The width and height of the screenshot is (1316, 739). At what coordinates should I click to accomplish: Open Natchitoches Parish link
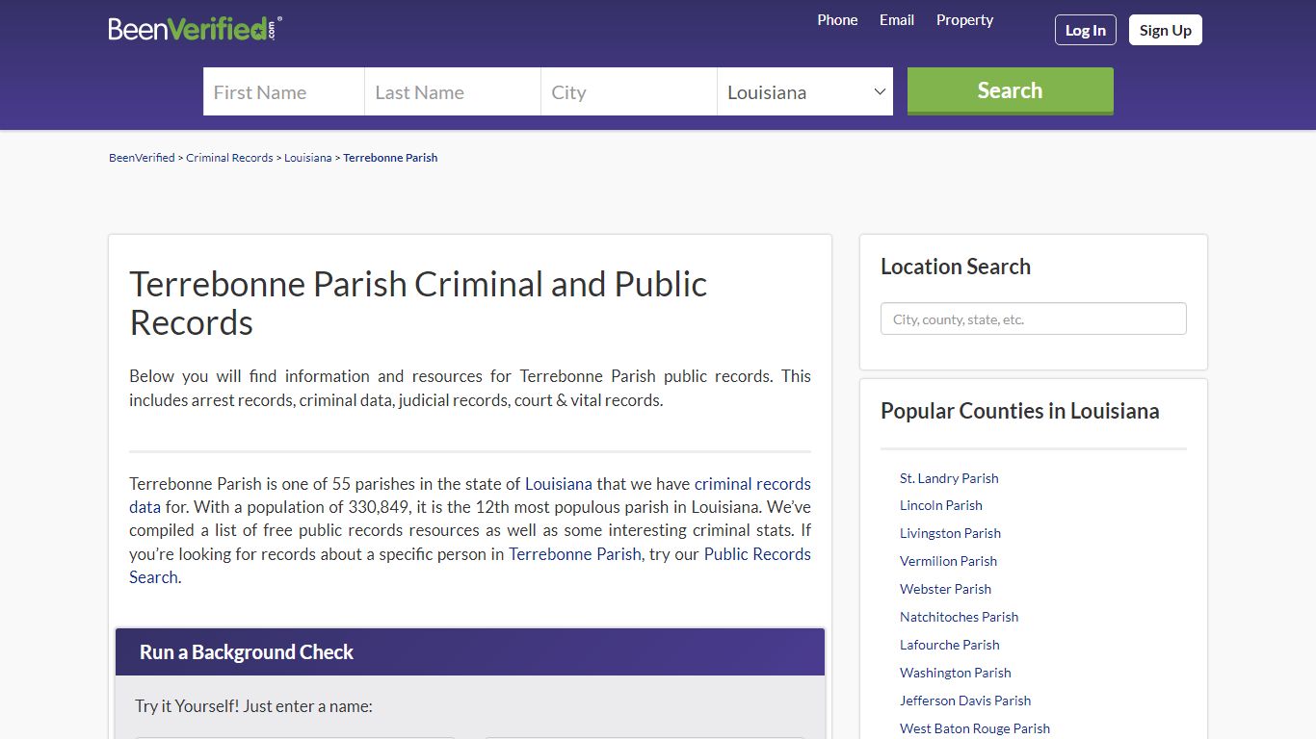tap(959, 617)
